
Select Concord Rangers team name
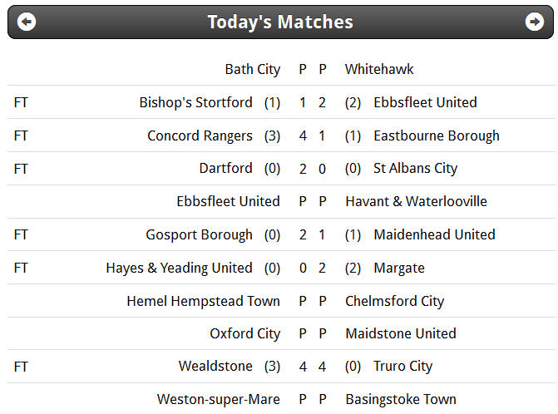click(x=200, y=136)
